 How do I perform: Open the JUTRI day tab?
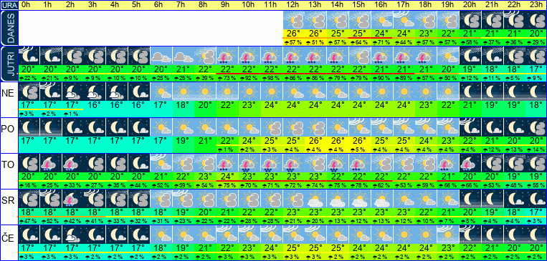click(9, 64)
